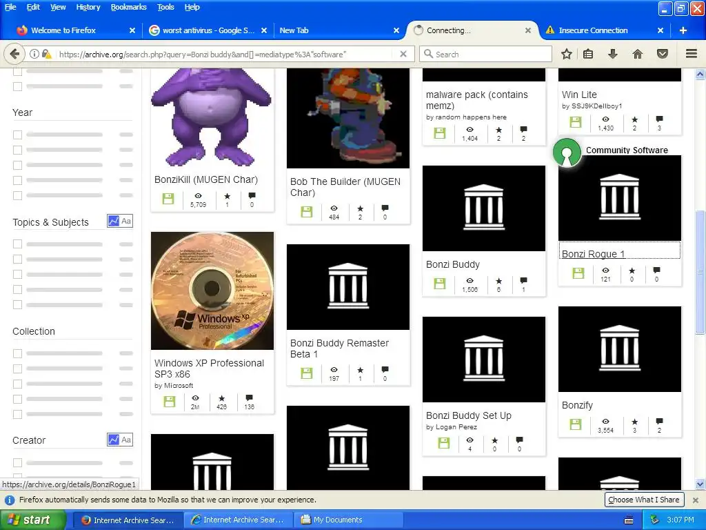Image resolution: width=706 pixels, height=530 pixels.
Task: Click the Choose What I Share button
Action: (644, 500)
